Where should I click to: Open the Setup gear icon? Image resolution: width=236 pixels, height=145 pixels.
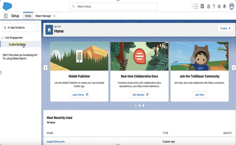pyautogui.click(x=219, y=6)
